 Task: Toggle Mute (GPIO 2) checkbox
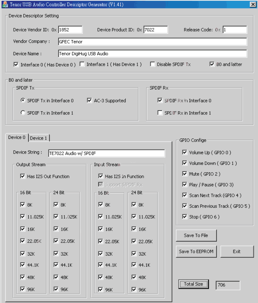[x=184, y=174]
